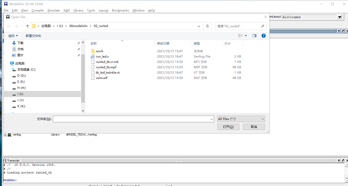The height and width of the screenshot is (186, 348).
Task: Open the Edit menu
Action: coord(15,10)
